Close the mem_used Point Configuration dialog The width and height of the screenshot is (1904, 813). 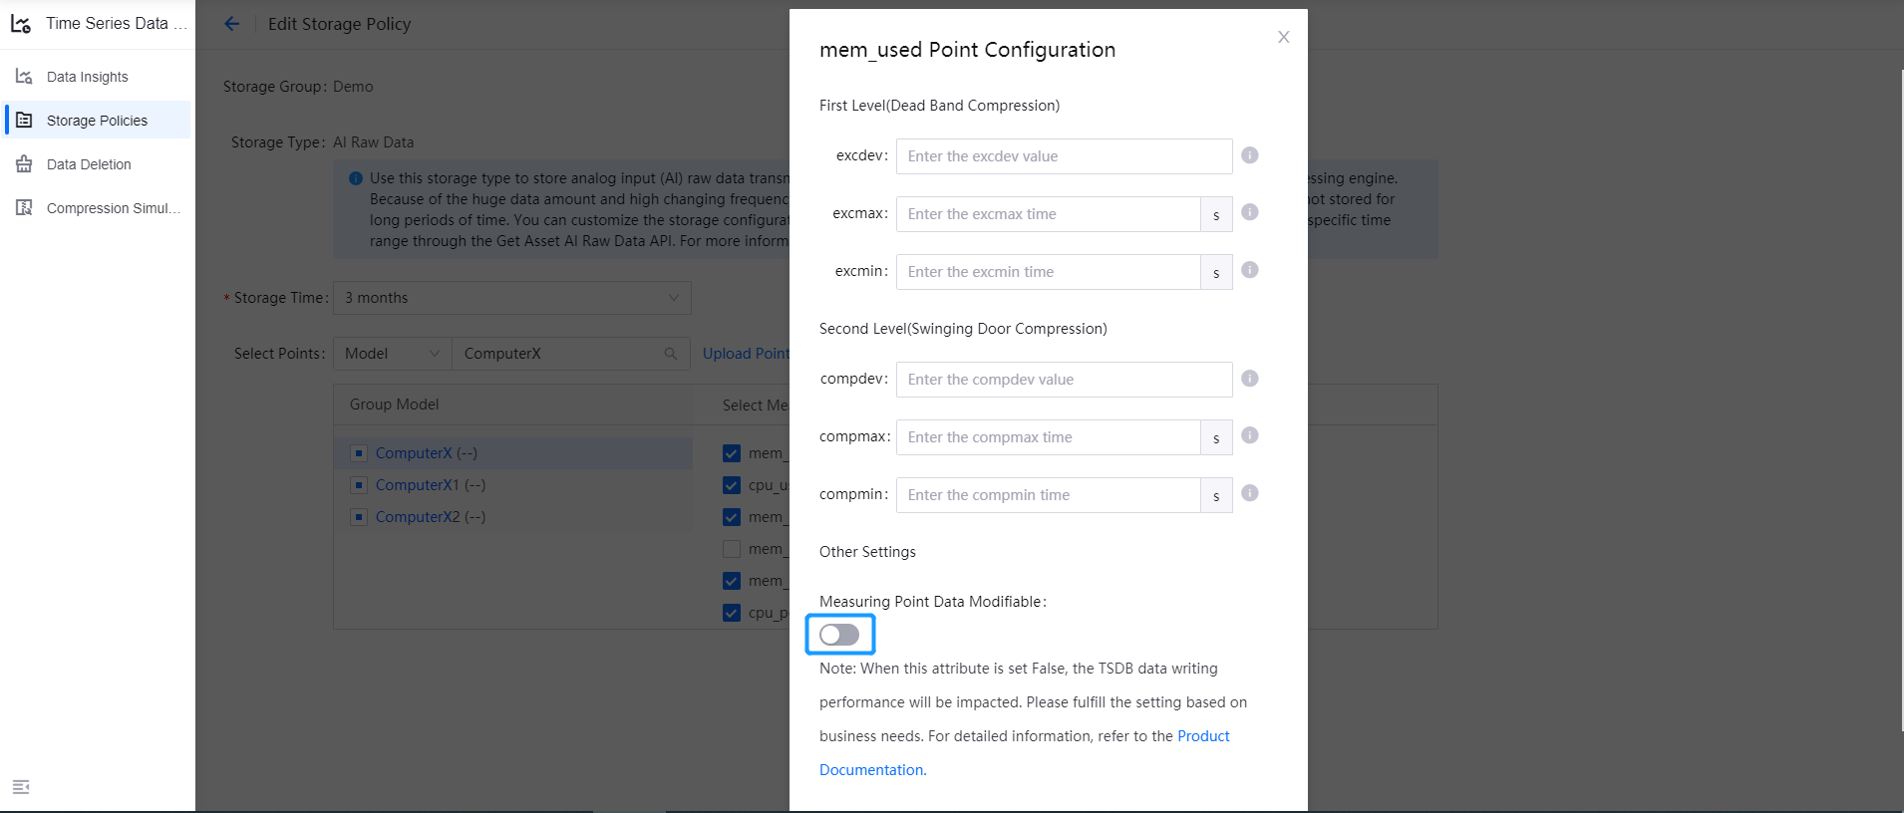click(x=1284, y=37)
